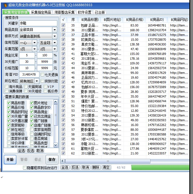The width and height of the screenshot is (193, 194).
Task: Click 全选 under the data fields list
Action: click(x=21, y=151)
